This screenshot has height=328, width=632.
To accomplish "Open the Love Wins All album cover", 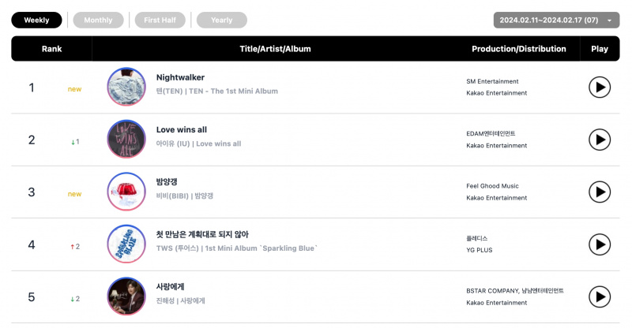I will 126,140.
